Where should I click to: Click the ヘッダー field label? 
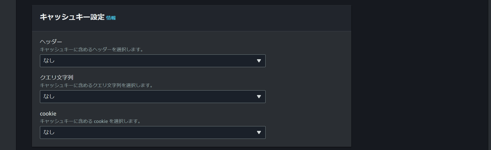pos(51,42)
